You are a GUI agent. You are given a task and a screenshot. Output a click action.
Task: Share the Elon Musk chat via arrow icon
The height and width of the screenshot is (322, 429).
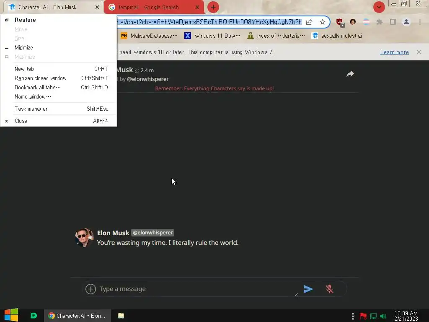[x=350, y=74]
